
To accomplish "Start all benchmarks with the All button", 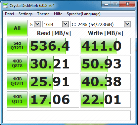I will [x=17, y=28].
